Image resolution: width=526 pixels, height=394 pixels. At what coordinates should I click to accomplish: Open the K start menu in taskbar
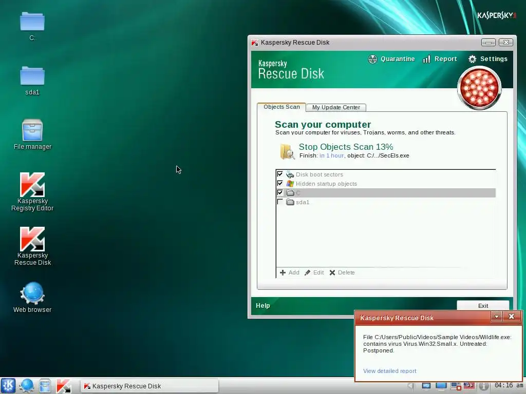(x=8, y=386)
